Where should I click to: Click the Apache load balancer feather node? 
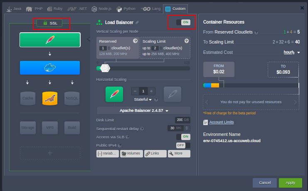pyautogui.click(x=50, y=40)
